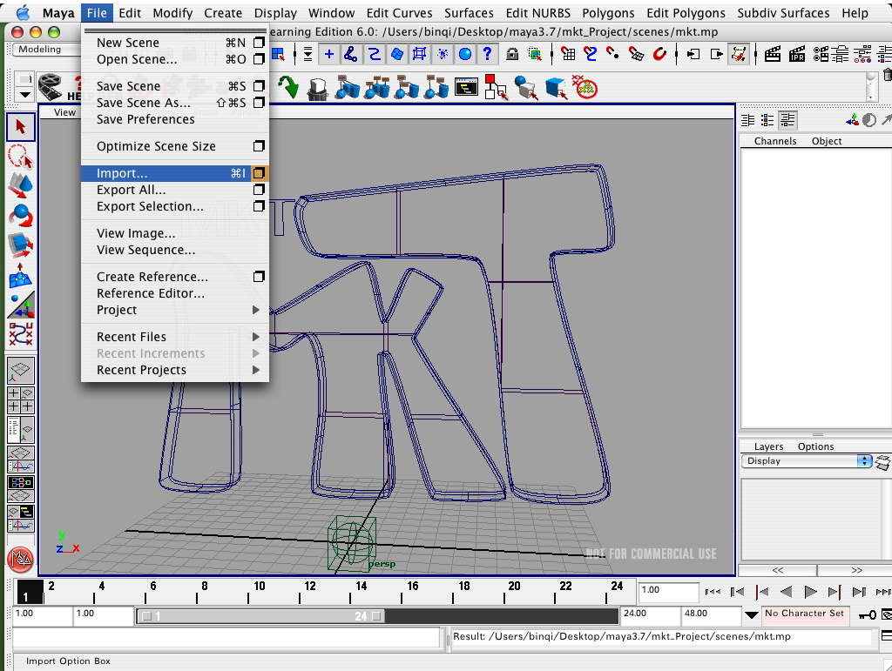
Task: Click the red magnet icon
Action: click(x=659, y=54)
